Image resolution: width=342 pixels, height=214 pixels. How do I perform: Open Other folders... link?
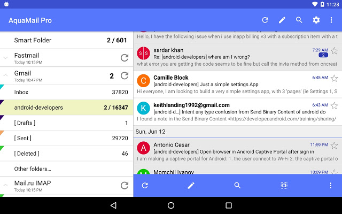point(33,169)
